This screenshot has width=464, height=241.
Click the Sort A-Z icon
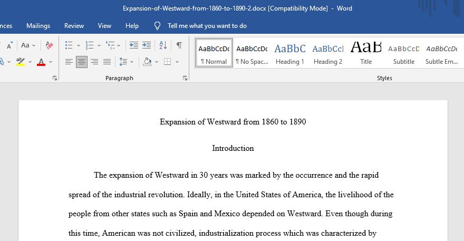163,45
